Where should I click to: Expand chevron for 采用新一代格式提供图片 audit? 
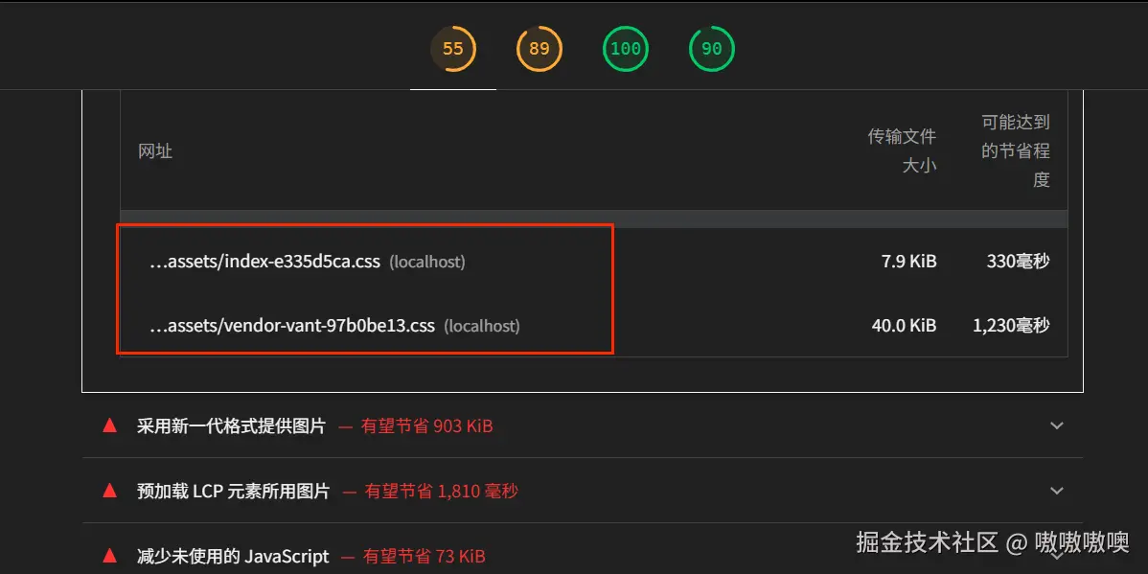coord(1056,425)
